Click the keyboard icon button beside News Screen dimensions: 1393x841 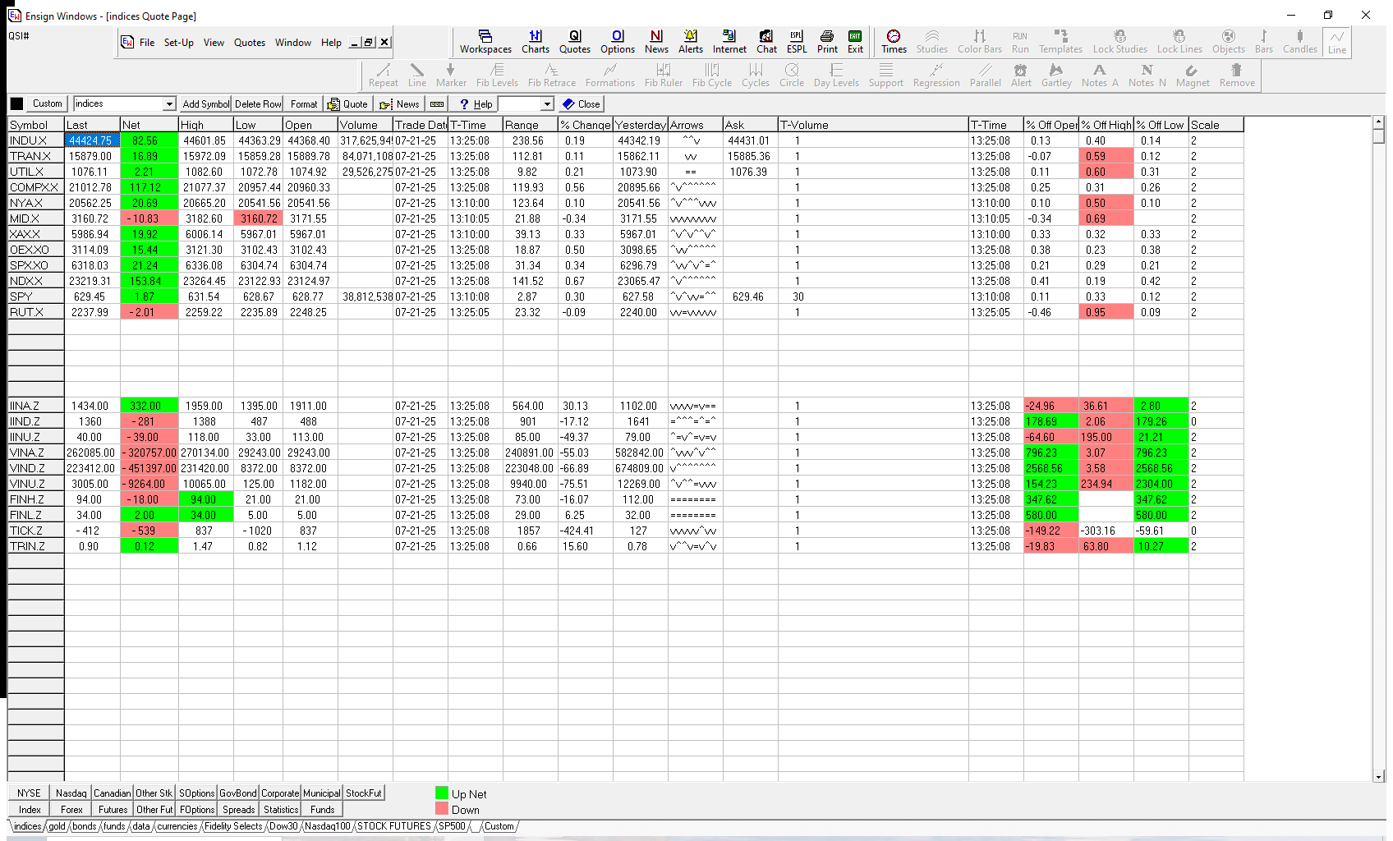coord(437,104)
